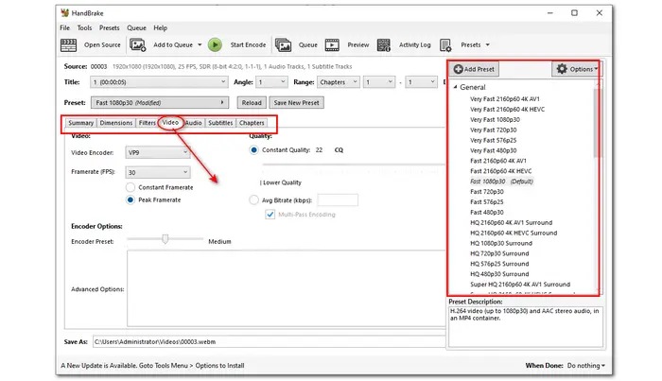Click the Constant Quality slider track
662x381 pixels.
coord(353,165)
